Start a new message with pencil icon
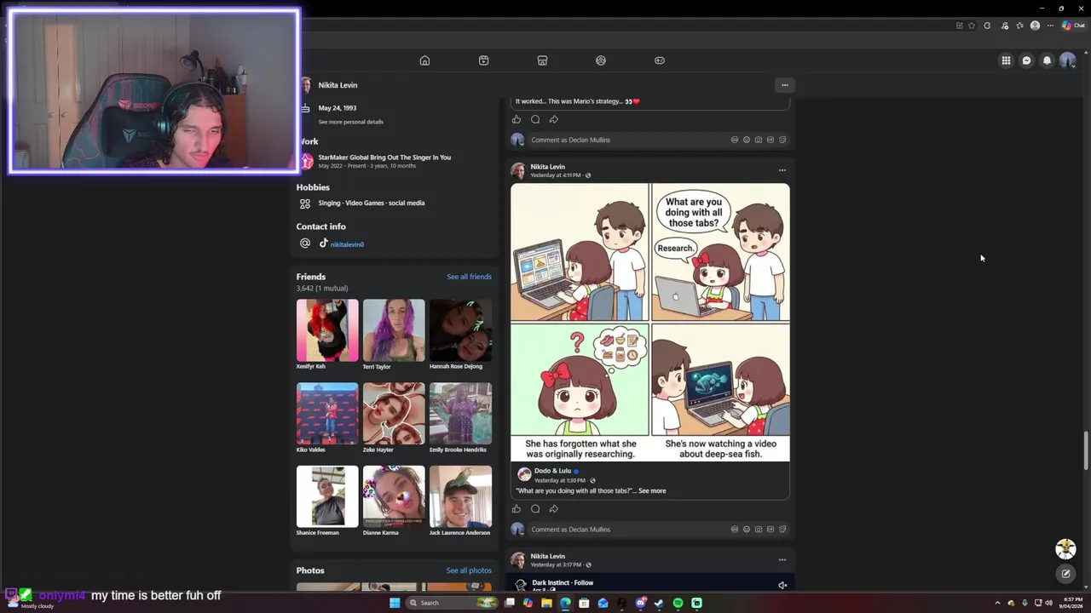Image resolution: width=1091 pixels, height=613 pixels. pyautogui.click(x=1065, y=574)
